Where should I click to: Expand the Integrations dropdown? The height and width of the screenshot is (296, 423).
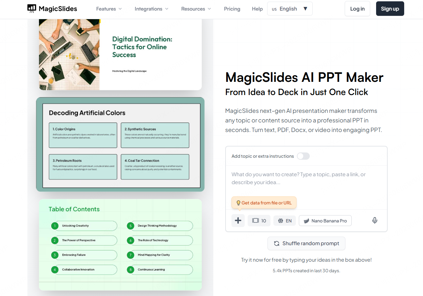click(151, 9)
